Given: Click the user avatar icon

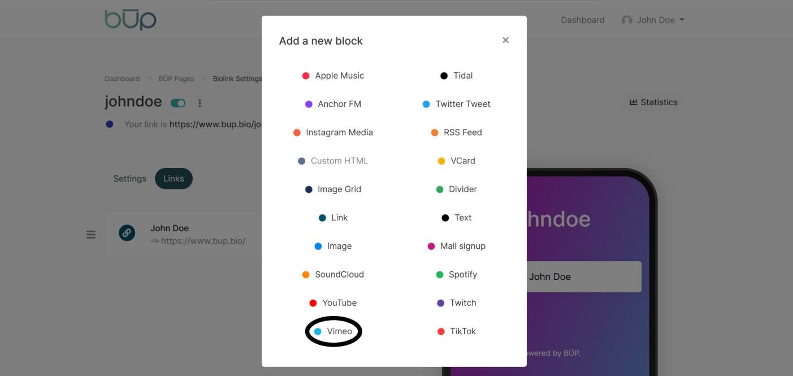Looking at the screenshot, I should click(x=627, y=20).
